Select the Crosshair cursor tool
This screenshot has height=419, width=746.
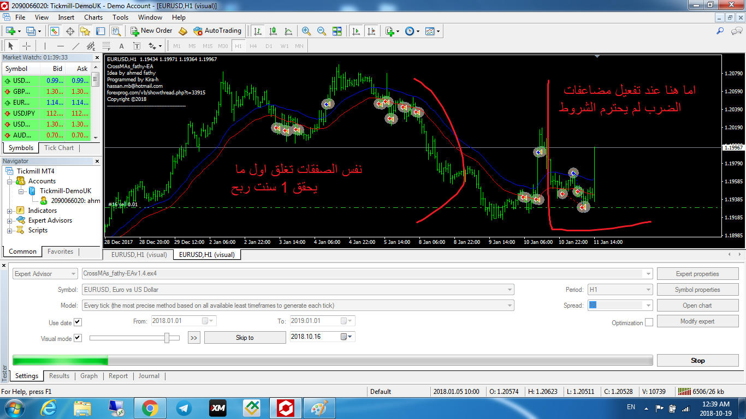(x=26, y=46)
